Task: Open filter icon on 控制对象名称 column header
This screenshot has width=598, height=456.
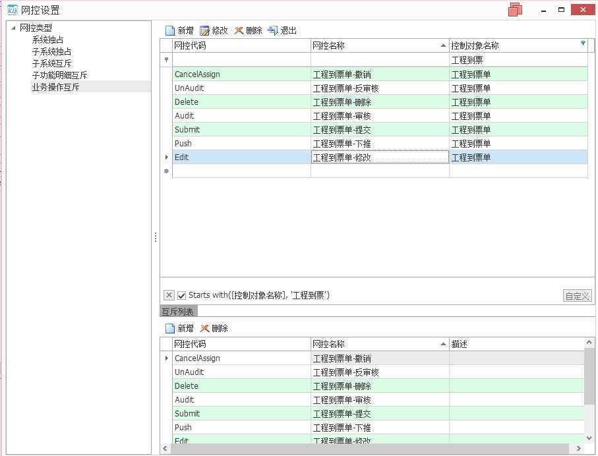Action: point(583,43)
